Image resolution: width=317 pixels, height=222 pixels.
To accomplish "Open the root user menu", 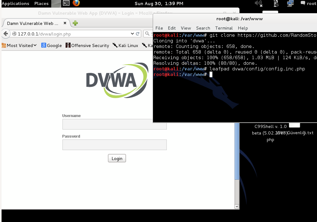I will tap(309, 3).
